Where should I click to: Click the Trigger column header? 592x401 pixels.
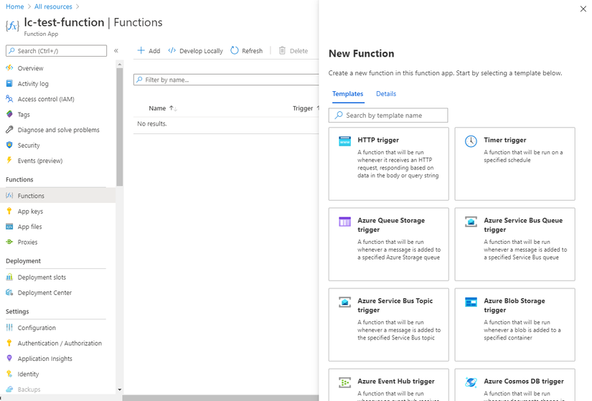(x=303, y=108)
